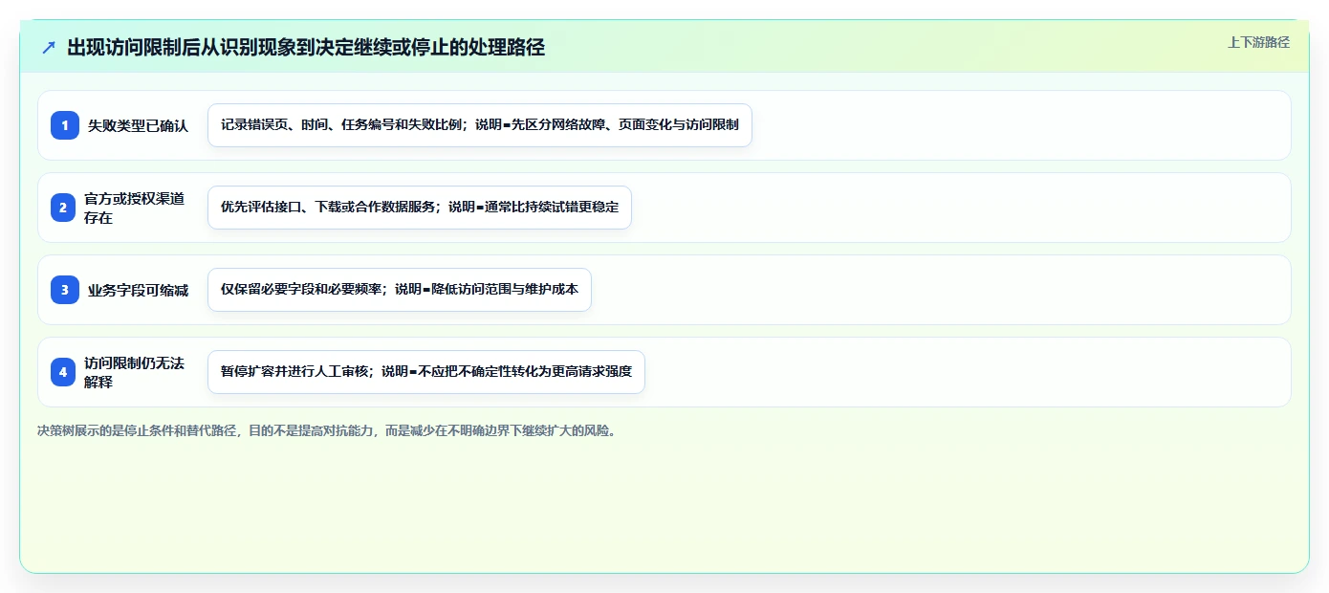Select step badge number 2
This screenshot has width=1329, height=593.
click(x=65, y=208)
